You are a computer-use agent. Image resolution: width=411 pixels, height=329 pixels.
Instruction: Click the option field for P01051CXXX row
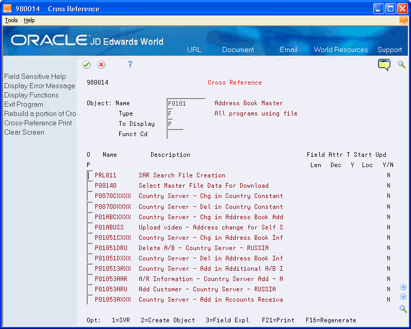click(90, 238)
